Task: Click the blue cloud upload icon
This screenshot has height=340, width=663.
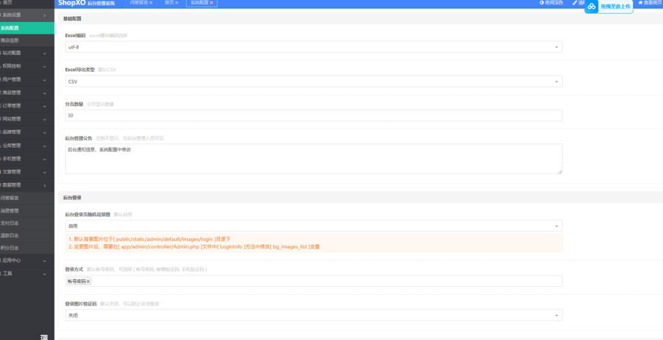Action: (x=592, y=6)
